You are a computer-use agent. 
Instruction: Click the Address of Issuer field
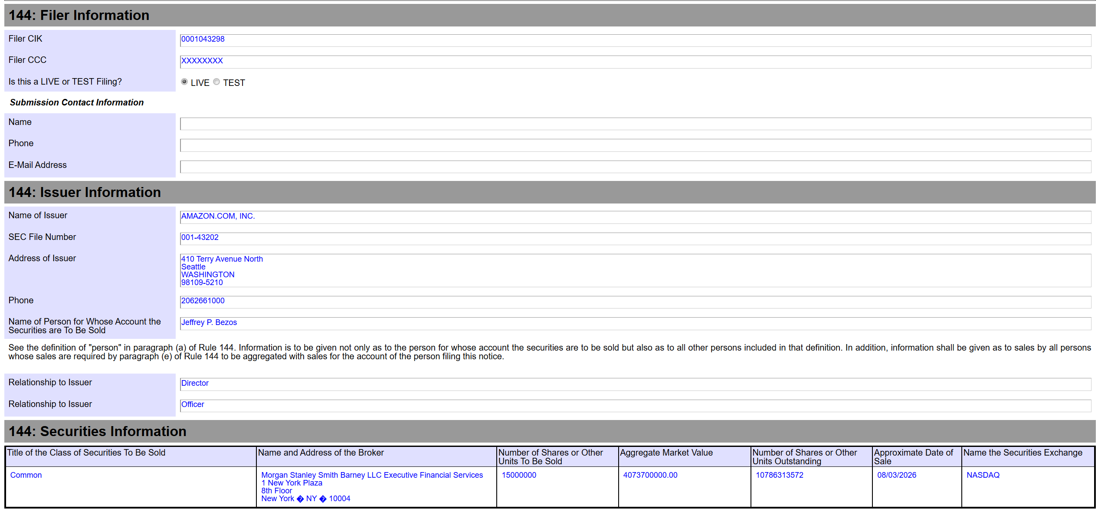click(x=636, y=270)
